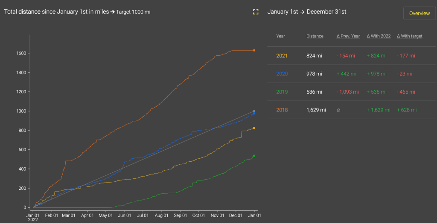Click the Δ With target column header
Image resolution: width=437 pixels, height=223 pixels.
tap(409, 36)
